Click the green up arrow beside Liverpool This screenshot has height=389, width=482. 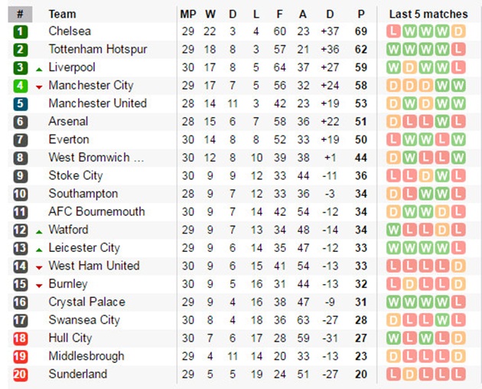click(x=39, y=70)
